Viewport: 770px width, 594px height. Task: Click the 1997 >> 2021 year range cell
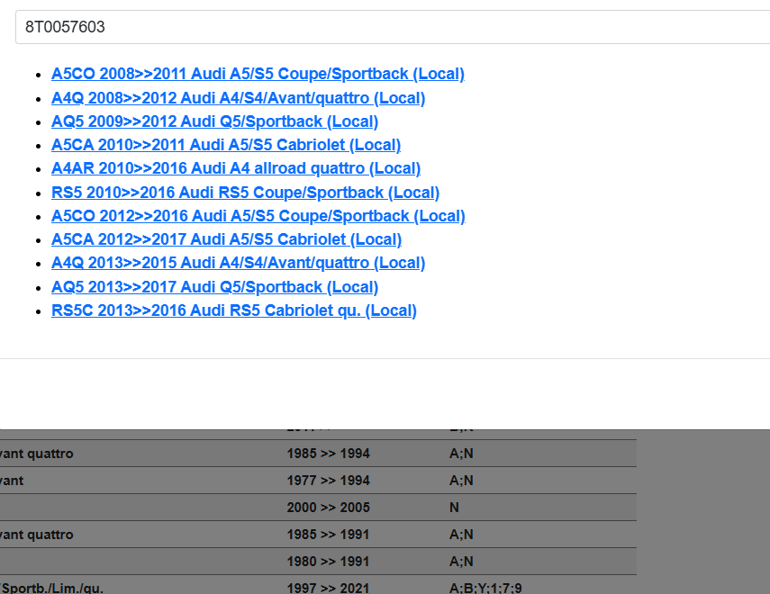[x=328, y=588]
